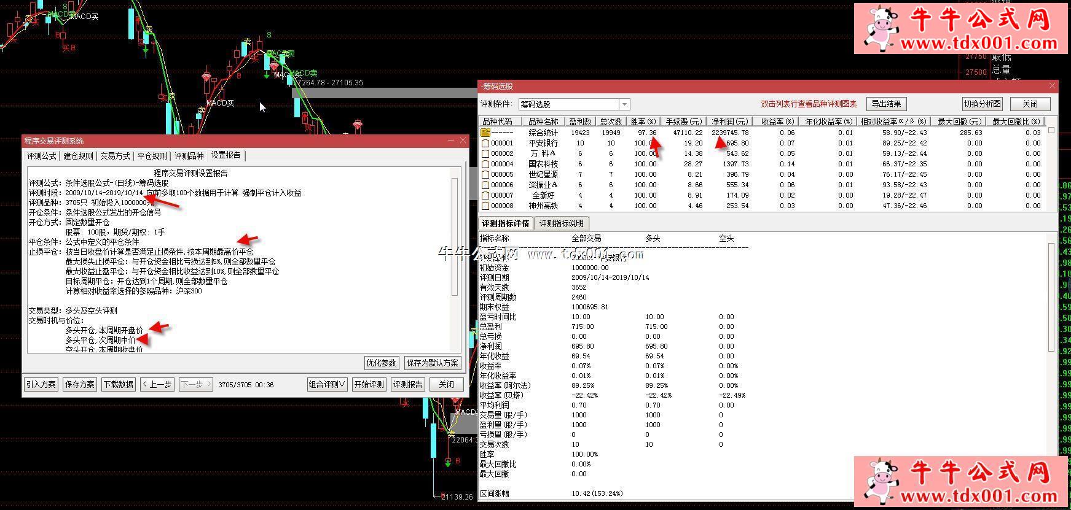This screenshot has height=510, width=1071.
Task: Click 关闭 in the 程序交易评测系统 window
Action: click(x=446, y=384)
